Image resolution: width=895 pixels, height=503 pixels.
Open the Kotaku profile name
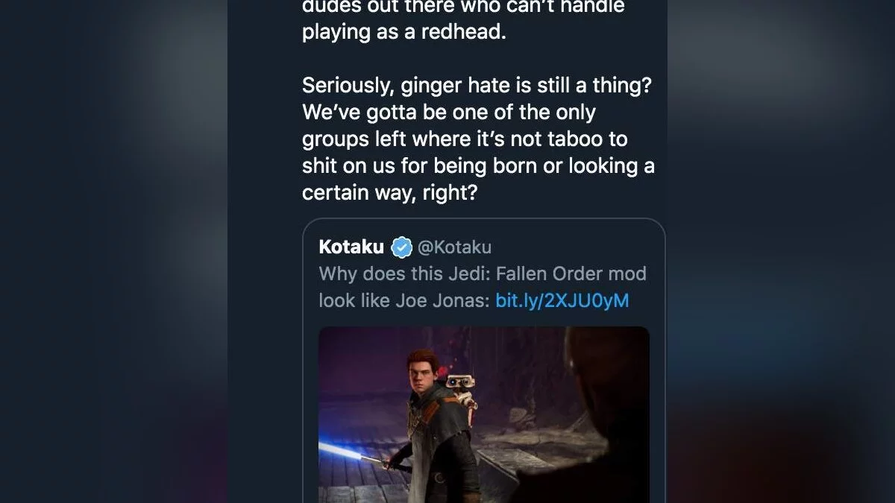tap(351, 247)
